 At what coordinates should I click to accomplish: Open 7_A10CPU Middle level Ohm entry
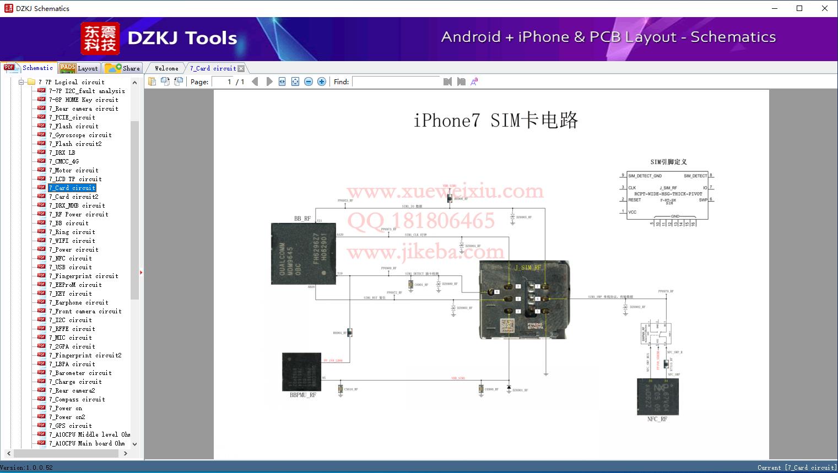[90, 434]
